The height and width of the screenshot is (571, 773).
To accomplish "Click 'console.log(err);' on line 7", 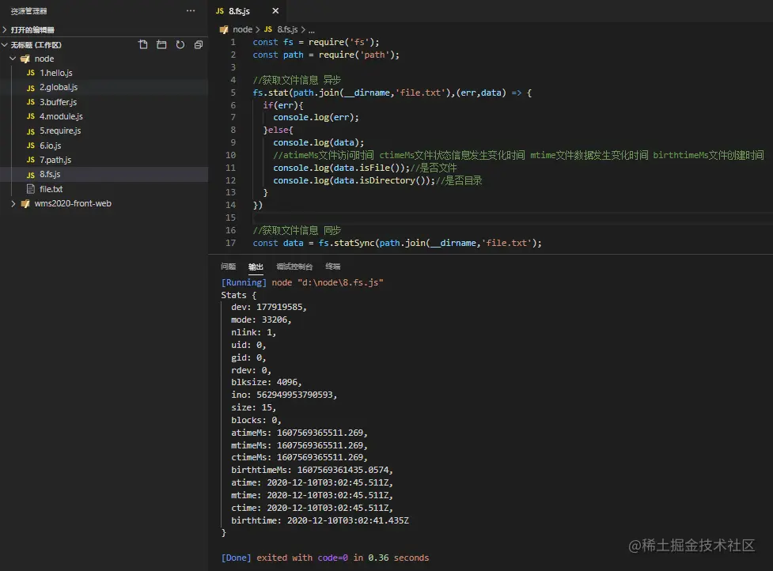I will coord(316,117).
